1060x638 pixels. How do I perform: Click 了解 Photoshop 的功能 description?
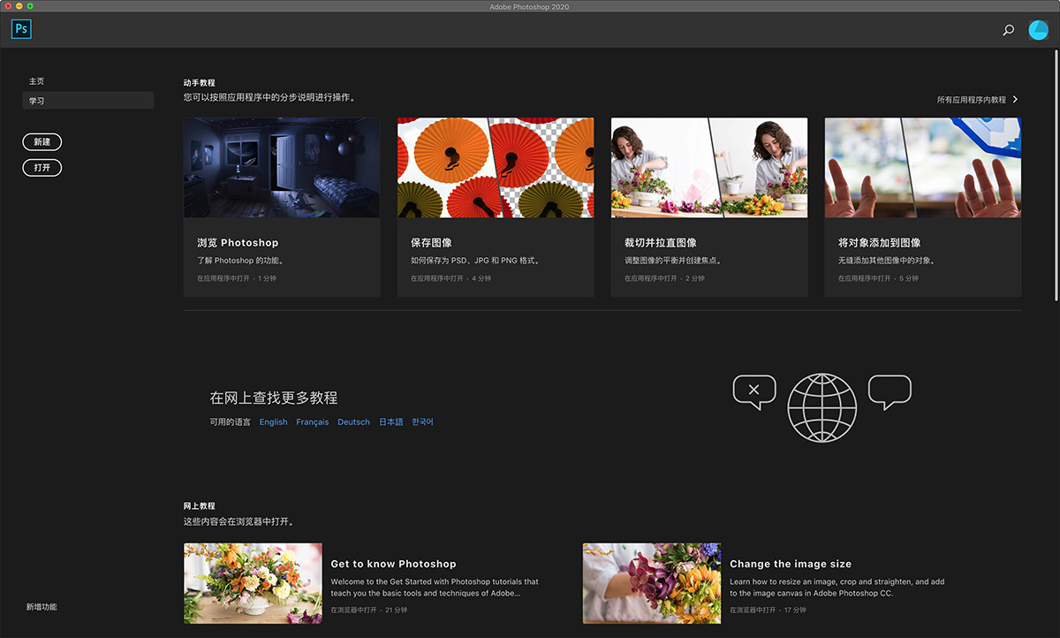[x=240, y=261]
